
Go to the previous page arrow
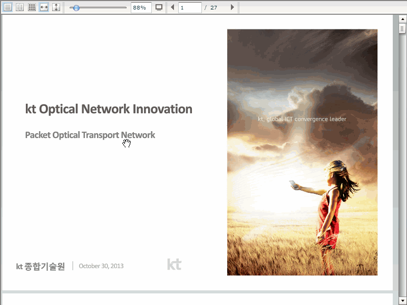(172, 7)
